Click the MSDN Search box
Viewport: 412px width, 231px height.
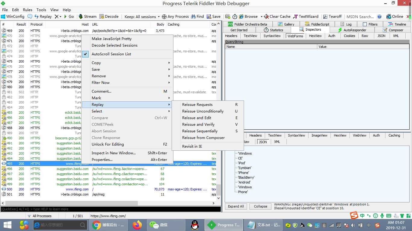pos(360,17)
